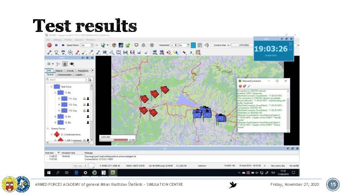The image size is (349, 196).
Task: Open the dropdown beside Orbat panel first icon
Action: pos(53,64)
